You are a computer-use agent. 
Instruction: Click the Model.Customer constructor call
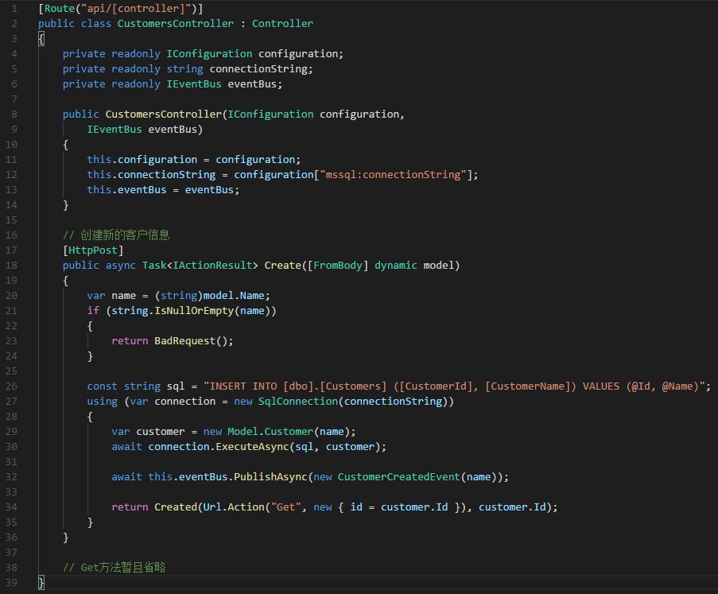[270, 432]
